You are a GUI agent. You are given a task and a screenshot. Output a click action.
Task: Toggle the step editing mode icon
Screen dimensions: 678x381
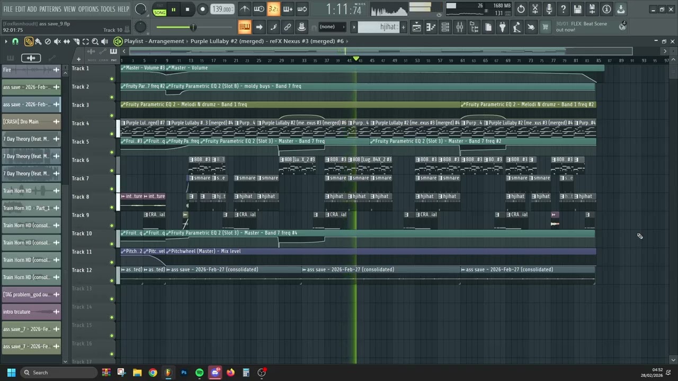coord(273,27)
